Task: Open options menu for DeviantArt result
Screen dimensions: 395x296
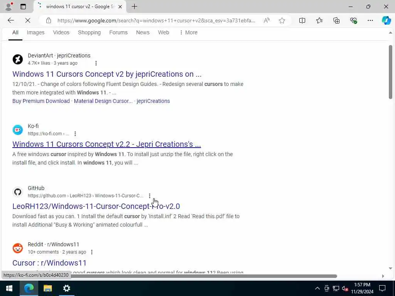Action: pyautogui.click(x=96, y=63)
